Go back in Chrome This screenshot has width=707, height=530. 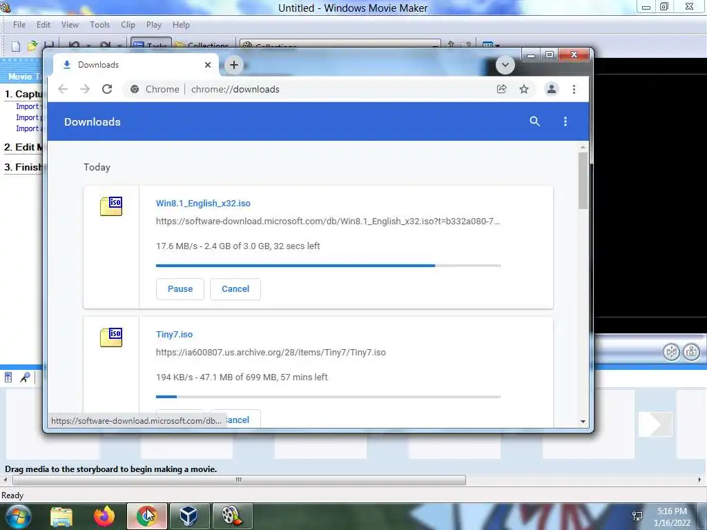tap(63, 89)
